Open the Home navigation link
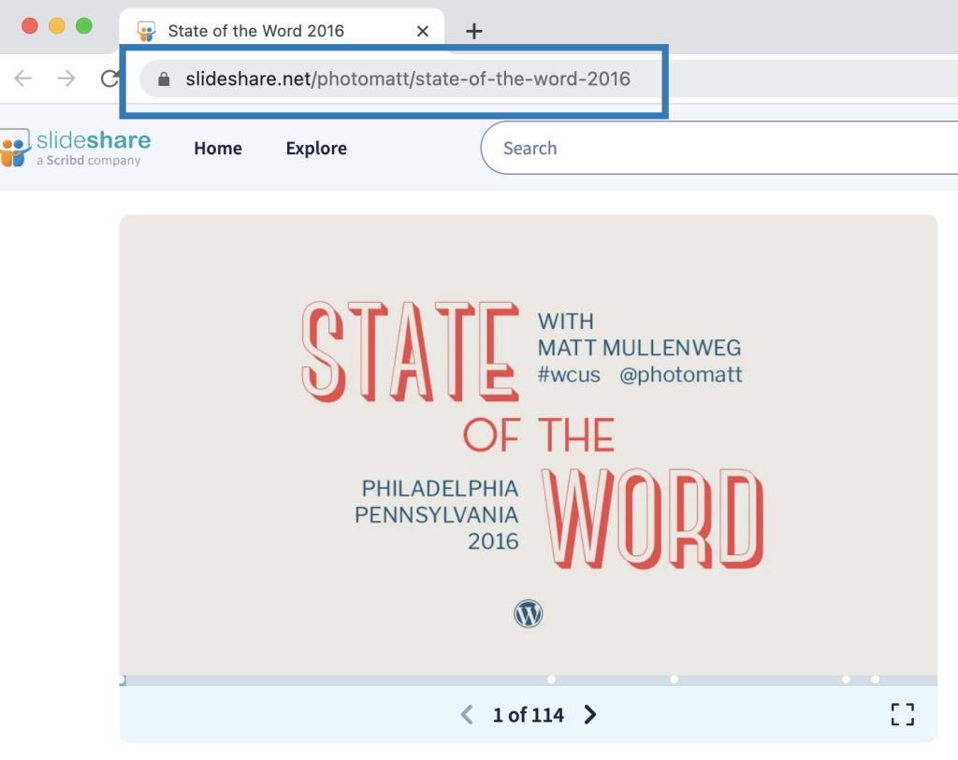Viewport: 958px width, 760px height. click(x=218, y=149)
